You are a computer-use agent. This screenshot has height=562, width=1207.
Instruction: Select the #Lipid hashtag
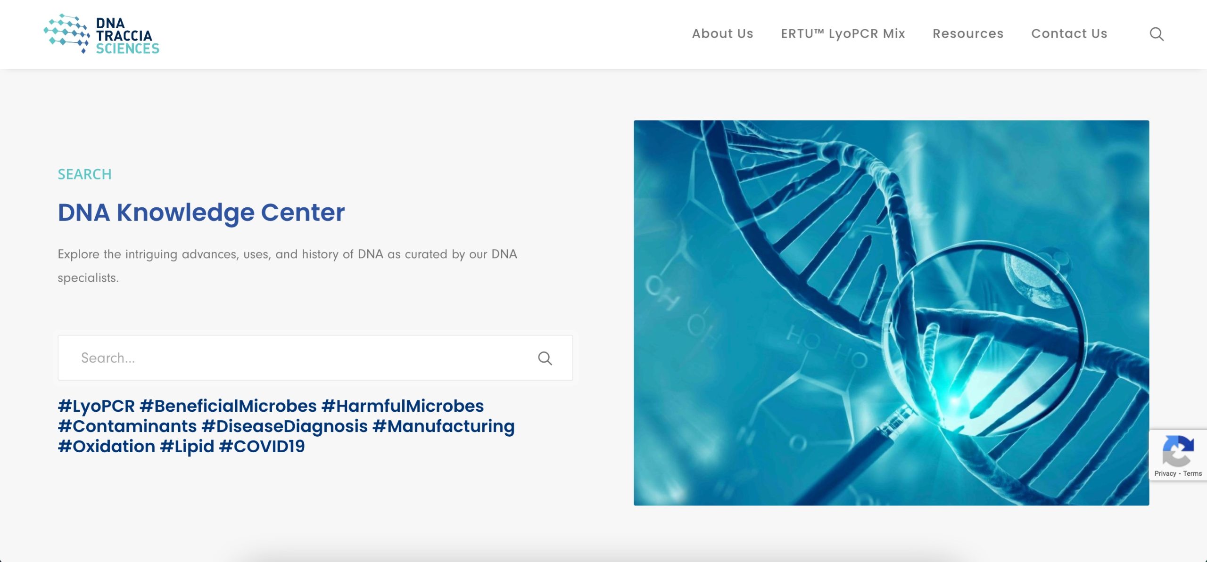click(187, 447)
